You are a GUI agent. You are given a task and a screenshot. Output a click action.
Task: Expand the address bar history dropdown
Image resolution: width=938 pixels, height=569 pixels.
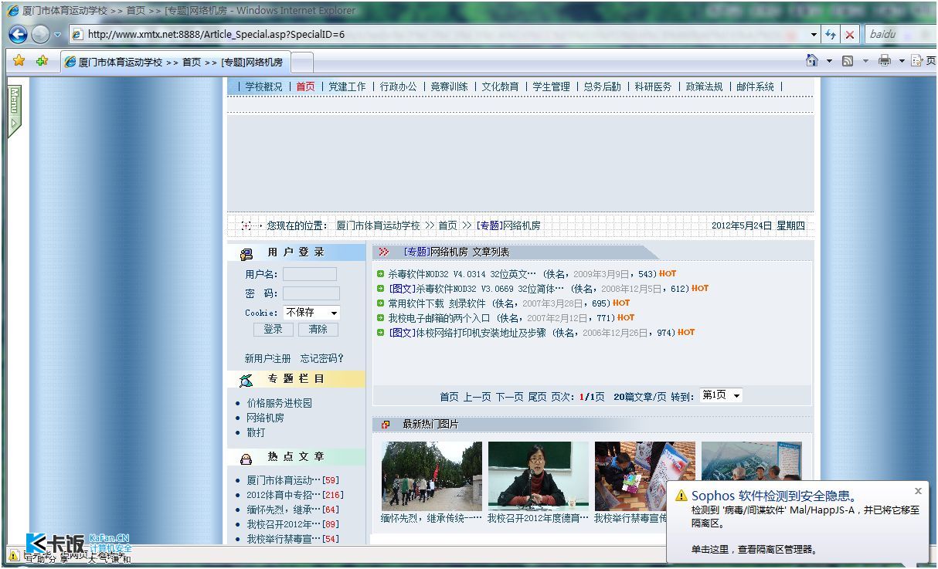pos(814,35)
